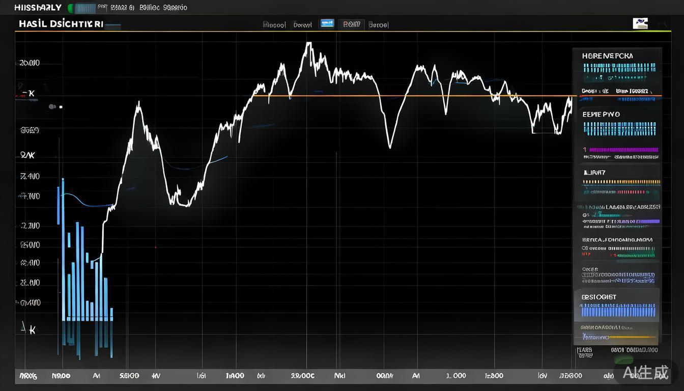Viewport: 684px width, 391px height.
Task: Expand the HBRE NEPCKA panel section
Action: [x=608, y=56]
